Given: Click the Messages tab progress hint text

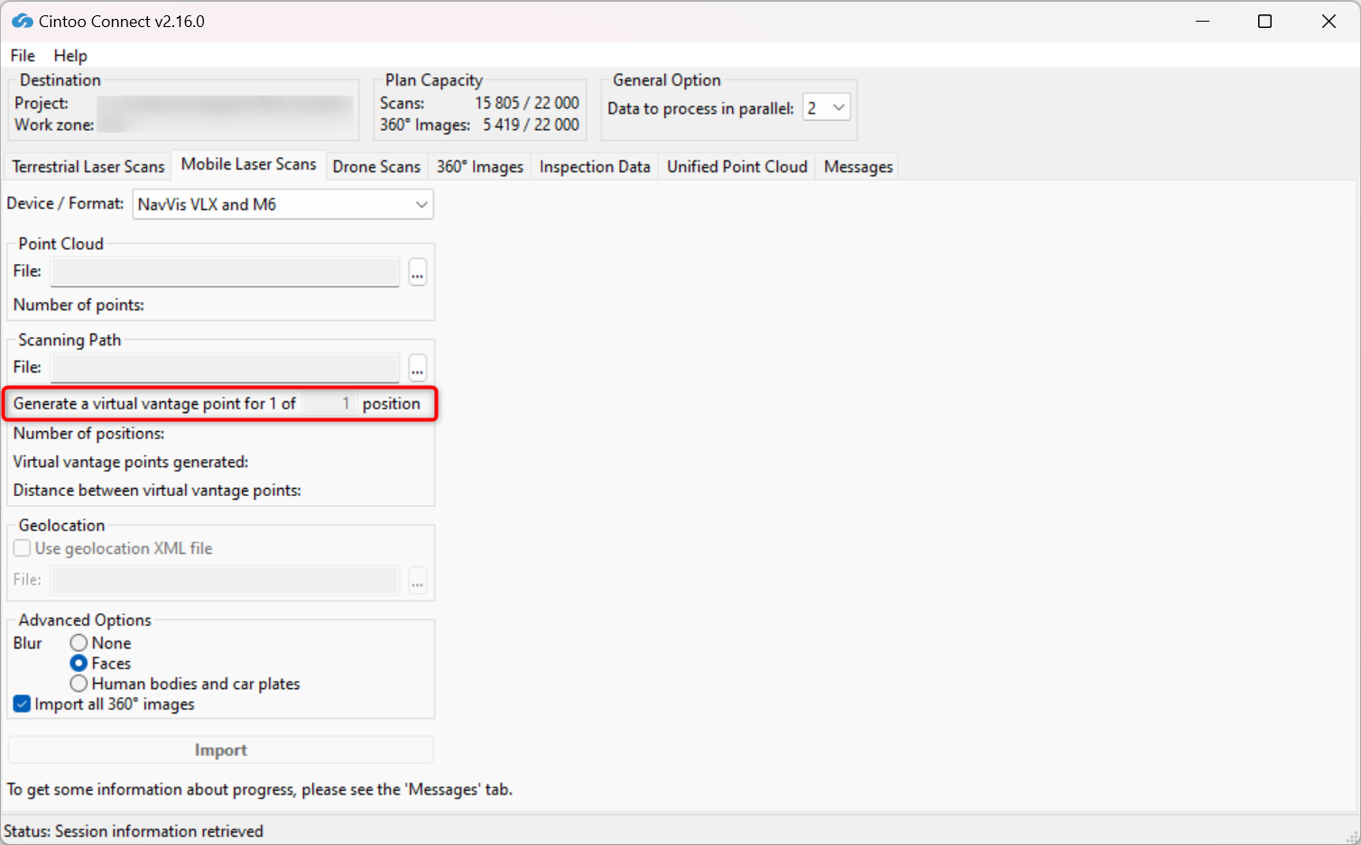Looking at the screenshot, I should coord(260,790).
